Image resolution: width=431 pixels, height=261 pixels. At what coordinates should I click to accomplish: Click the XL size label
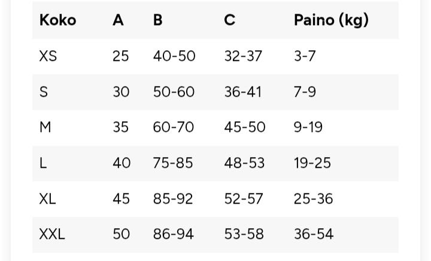pyautogui.click(x=47, y=199)
